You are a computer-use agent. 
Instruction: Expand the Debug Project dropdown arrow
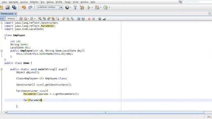coord(101,7)
